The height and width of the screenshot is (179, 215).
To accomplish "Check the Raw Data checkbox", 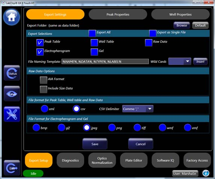I will 148,42.
